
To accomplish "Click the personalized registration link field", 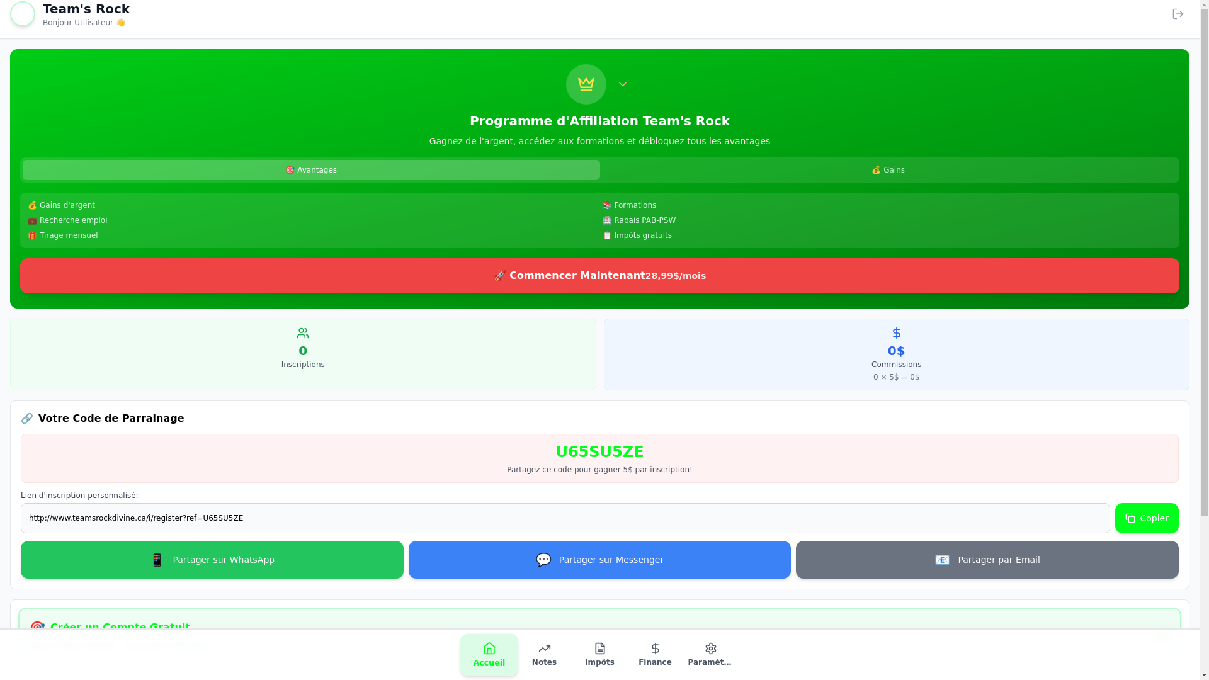I will point(565,518).
